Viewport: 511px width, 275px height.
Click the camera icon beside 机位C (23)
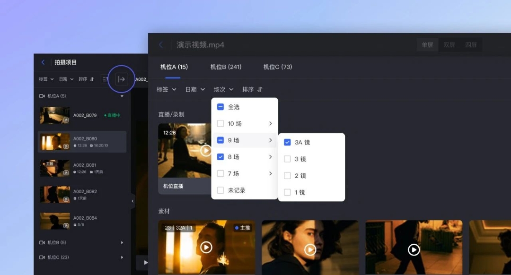(42, 257)
